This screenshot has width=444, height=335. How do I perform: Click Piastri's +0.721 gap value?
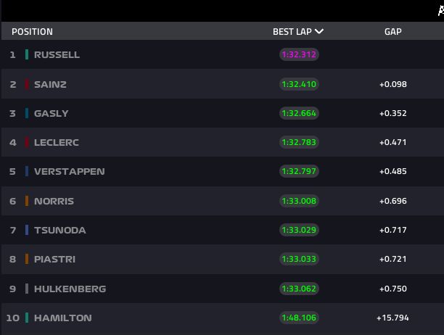coord(393,259)
